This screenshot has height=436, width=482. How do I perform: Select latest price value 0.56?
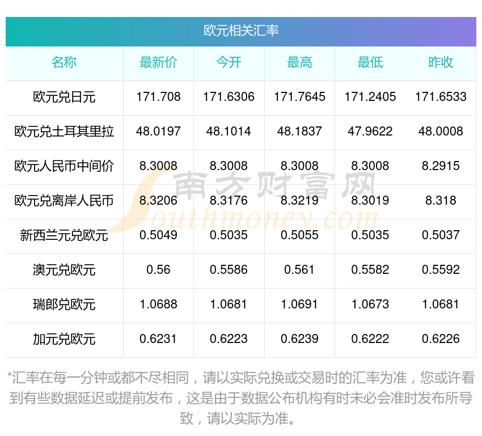coord(158,270)
